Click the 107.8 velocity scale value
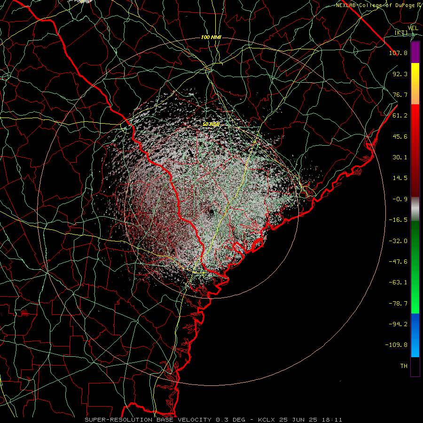 [x=398, y=53]
